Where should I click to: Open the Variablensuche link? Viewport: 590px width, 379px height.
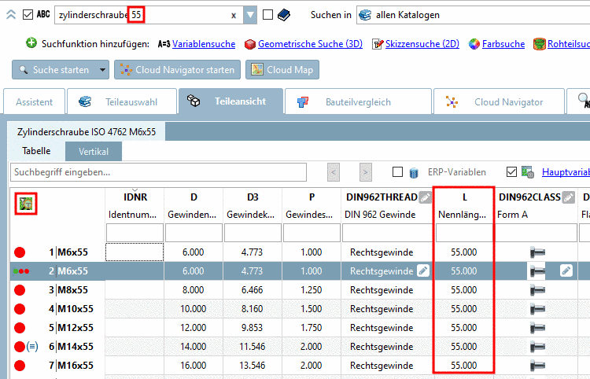(x=204, y=44)
